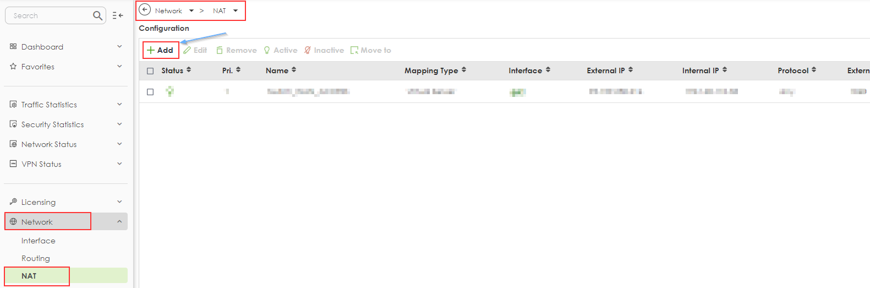The width and height of the screenshot is (870, 288).
Task: Check the first NAT rule row checkbox
Action: tap(150, 92)
